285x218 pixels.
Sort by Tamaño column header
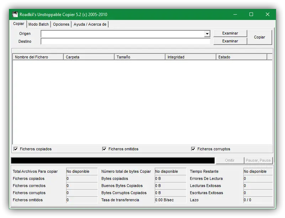click(x=140, y=57)
